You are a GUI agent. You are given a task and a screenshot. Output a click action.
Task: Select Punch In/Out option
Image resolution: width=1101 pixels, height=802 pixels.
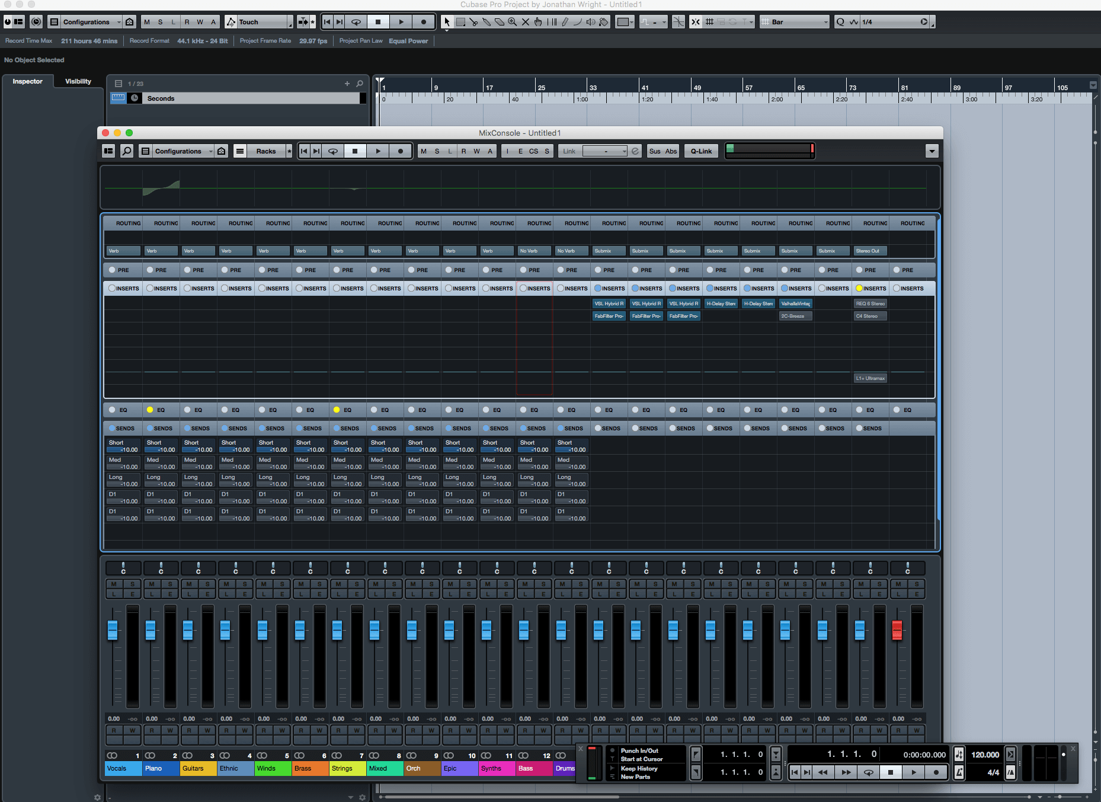[639, 750]
